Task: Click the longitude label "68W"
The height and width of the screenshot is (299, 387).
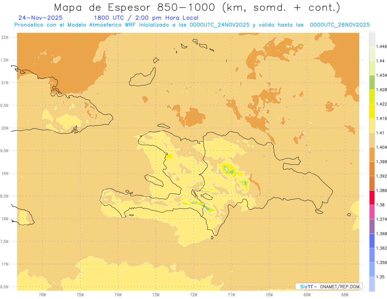Action: click(345, 295)
